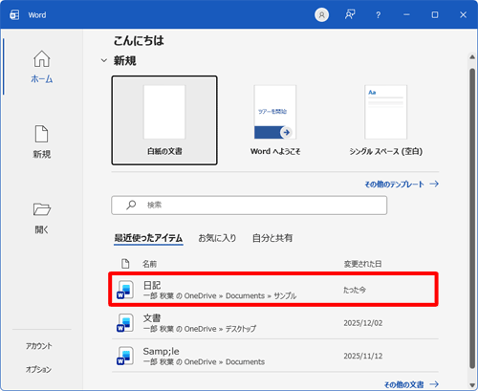Click the scrollbar down arrow
478x391 pixels.
tap(472, 385)
